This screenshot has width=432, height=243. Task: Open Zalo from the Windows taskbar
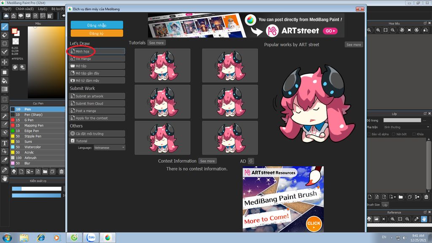(91, 237)
